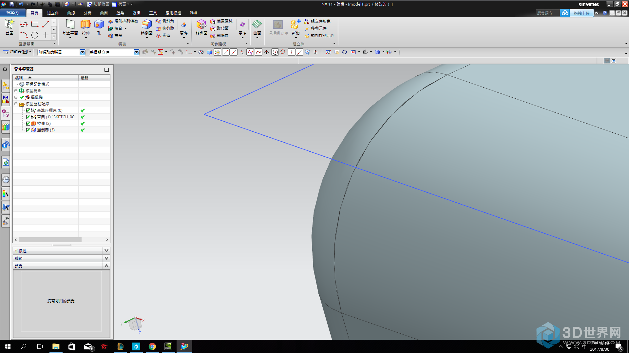Open the 功能表(M) menu dropdown
The height and width of the screenshot is (353, 629).
click(x=17, y=52)
